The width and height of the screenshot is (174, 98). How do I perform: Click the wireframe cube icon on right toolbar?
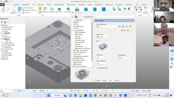coord(172,55)
